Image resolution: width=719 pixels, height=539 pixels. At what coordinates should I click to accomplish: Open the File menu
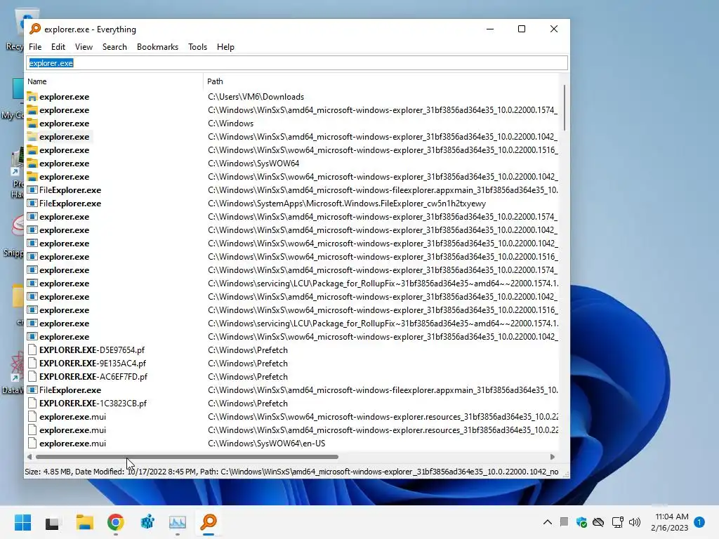click(35, 47)
